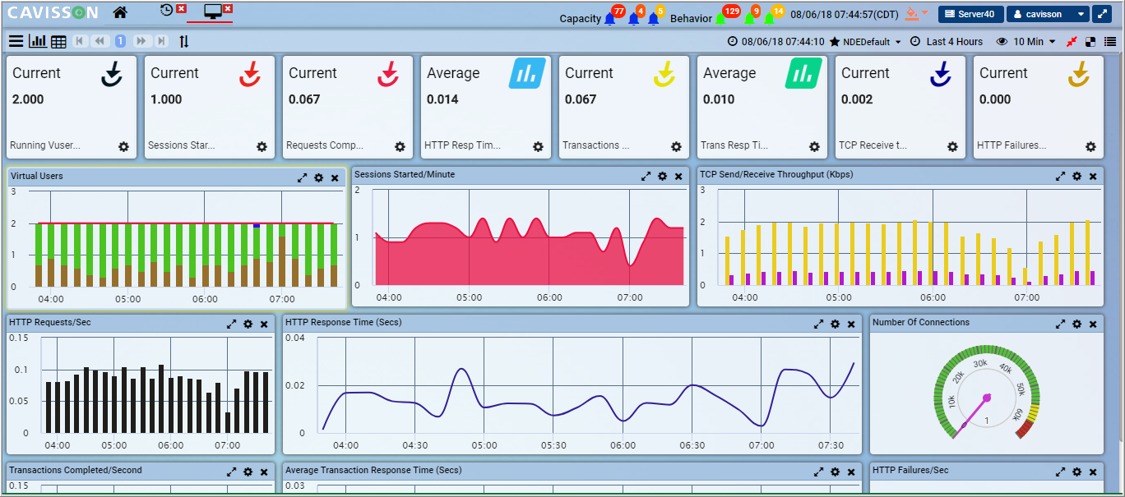
Task: Open the paint bucket theme dropdown
Action: [x=915, y=14]
